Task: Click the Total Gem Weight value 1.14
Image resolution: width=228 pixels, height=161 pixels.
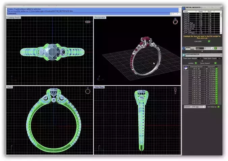Action: [200, 59]
